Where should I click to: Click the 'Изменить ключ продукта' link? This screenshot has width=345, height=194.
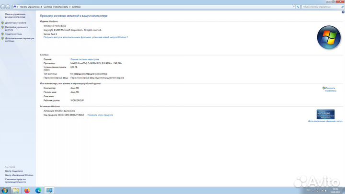[100, 115]
